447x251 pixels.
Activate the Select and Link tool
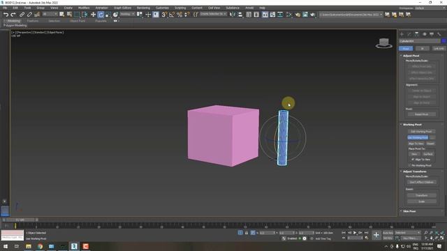[x=22, y=15]
